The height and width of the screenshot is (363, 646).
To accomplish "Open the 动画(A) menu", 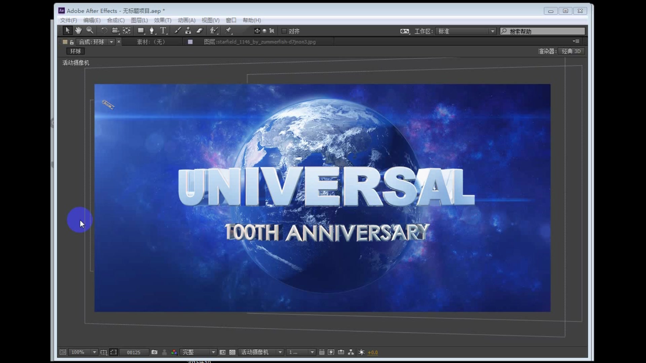I will pyautogui.click(x=187, y=20).
